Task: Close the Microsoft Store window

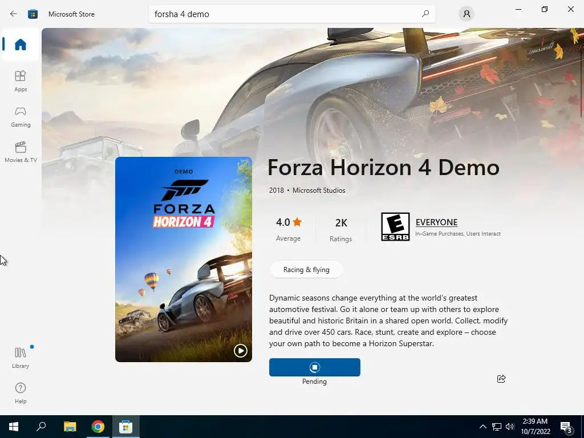Action: [570, 9]
